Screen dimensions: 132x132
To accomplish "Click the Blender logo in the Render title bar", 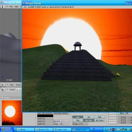I will click(23, 3).
